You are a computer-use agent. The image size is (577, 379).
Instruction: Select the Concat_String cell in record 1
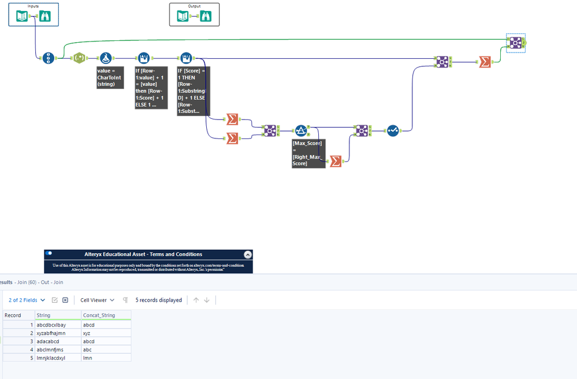(x=106, y=325)
